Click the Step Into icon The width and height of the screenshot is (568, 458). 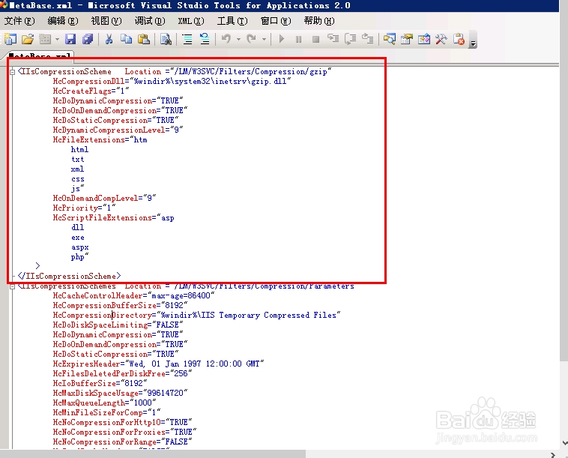coord(333,38)
